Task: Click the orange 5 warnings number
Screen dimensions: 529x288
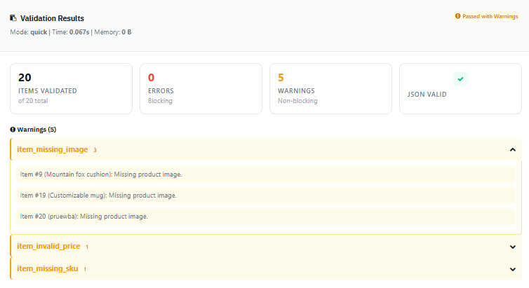Action: (281, 78)
